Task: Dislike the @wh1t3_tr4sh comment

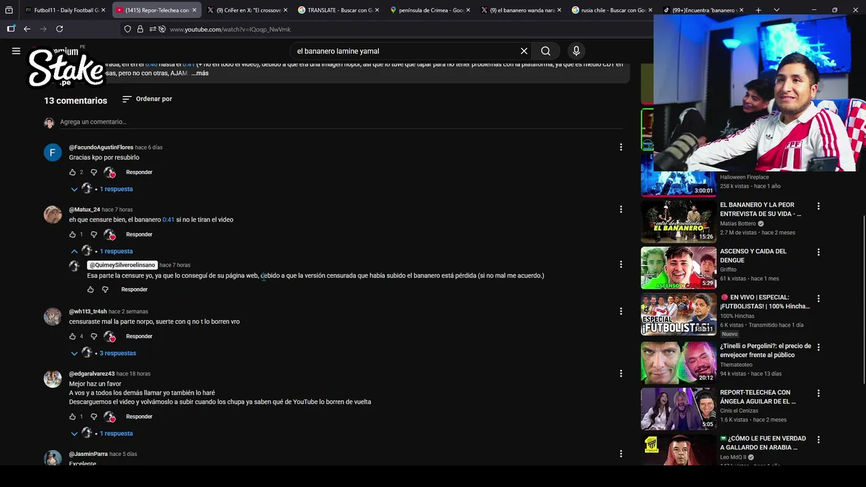Action: 94,336
